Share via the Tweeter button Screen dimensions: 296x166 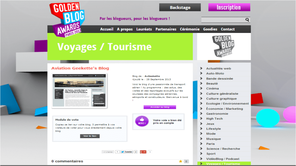pyautogui.click(x=127, y=152)
